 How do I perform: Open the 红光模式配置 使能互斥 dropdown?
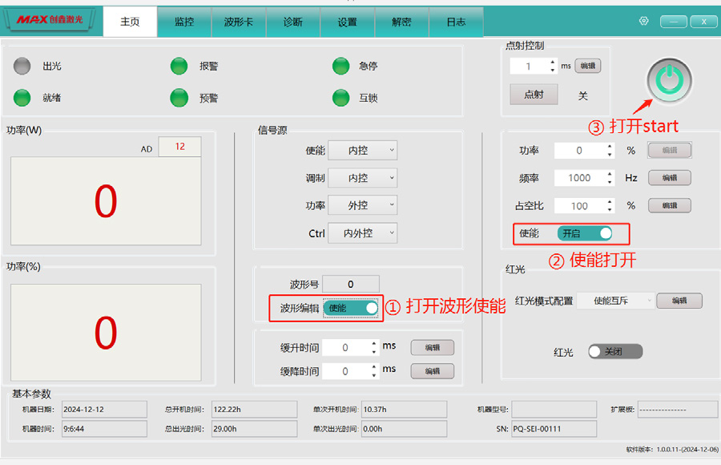[x=615, y=301]
